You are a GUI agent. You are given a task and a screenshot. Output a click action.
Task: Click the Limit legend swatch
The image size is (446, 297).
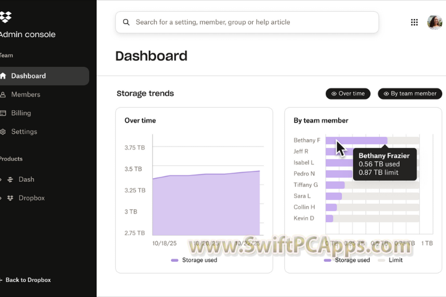click(381, 260)
